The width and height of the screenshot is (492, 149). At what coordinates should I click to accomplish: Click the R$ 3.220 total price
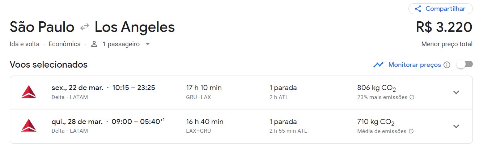coord(444,27)
